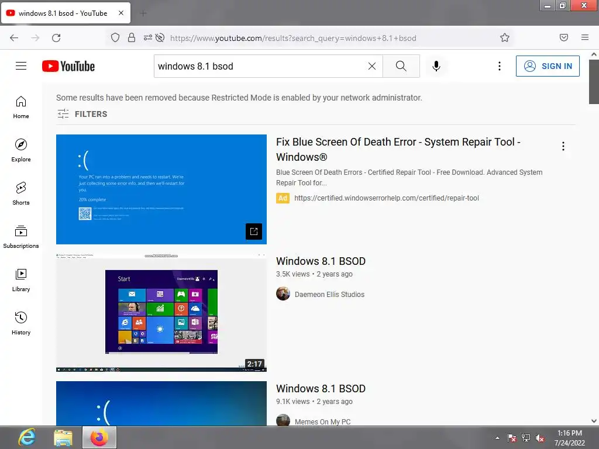
Task: Open 'Windows 8.1 BSOD' by Daemeon Ellis Studios
Action: click(x=321, y=261)
